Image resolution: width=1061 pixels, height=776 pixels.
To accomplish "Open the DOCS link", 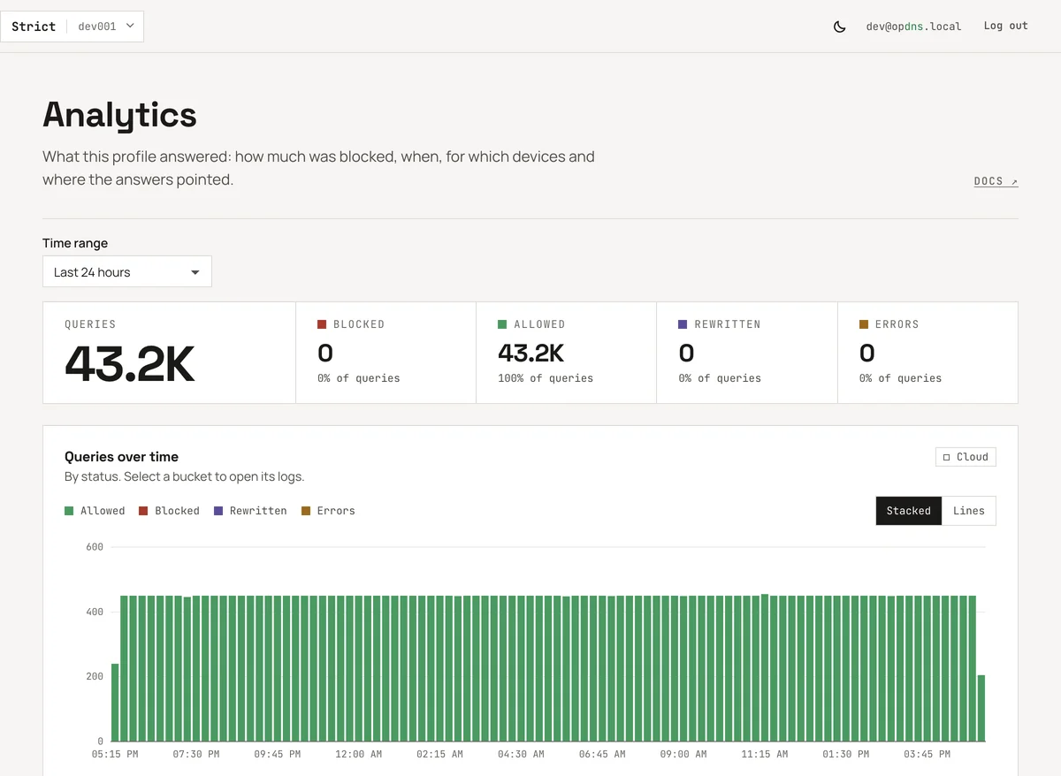I will click(996, 181).
